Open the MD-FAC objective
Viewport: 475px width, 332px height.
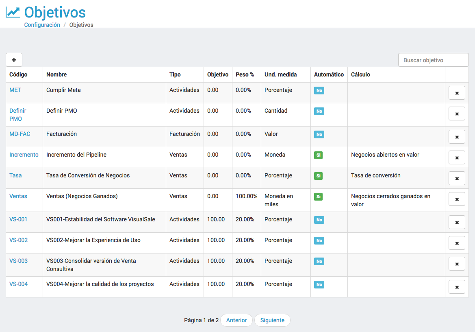click(x=20, y=134)
